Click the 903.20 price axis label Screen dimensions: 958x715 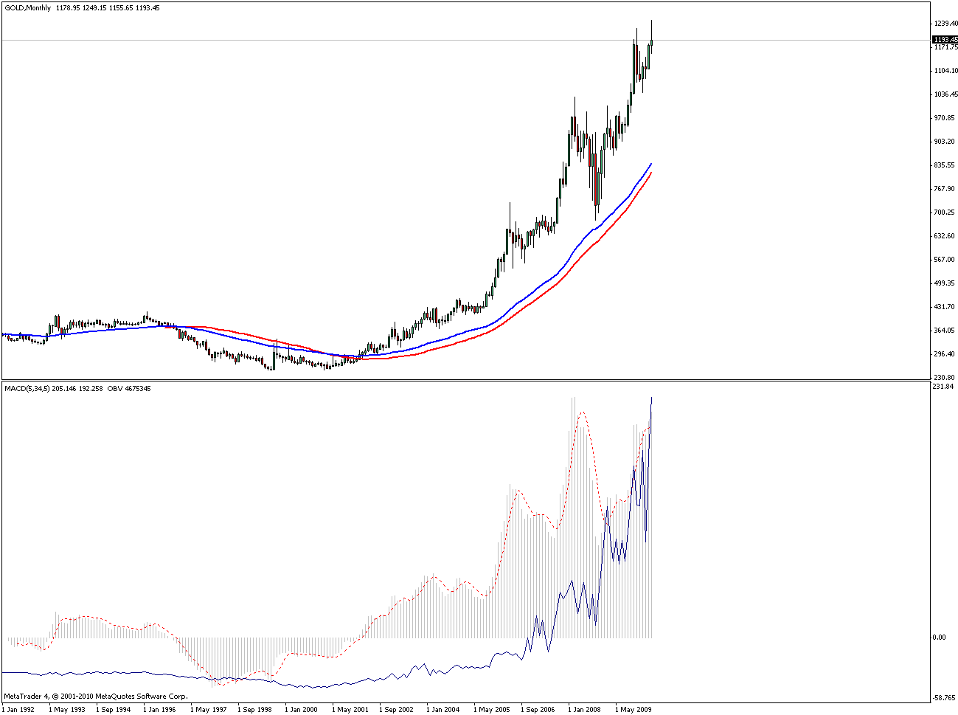945,142
